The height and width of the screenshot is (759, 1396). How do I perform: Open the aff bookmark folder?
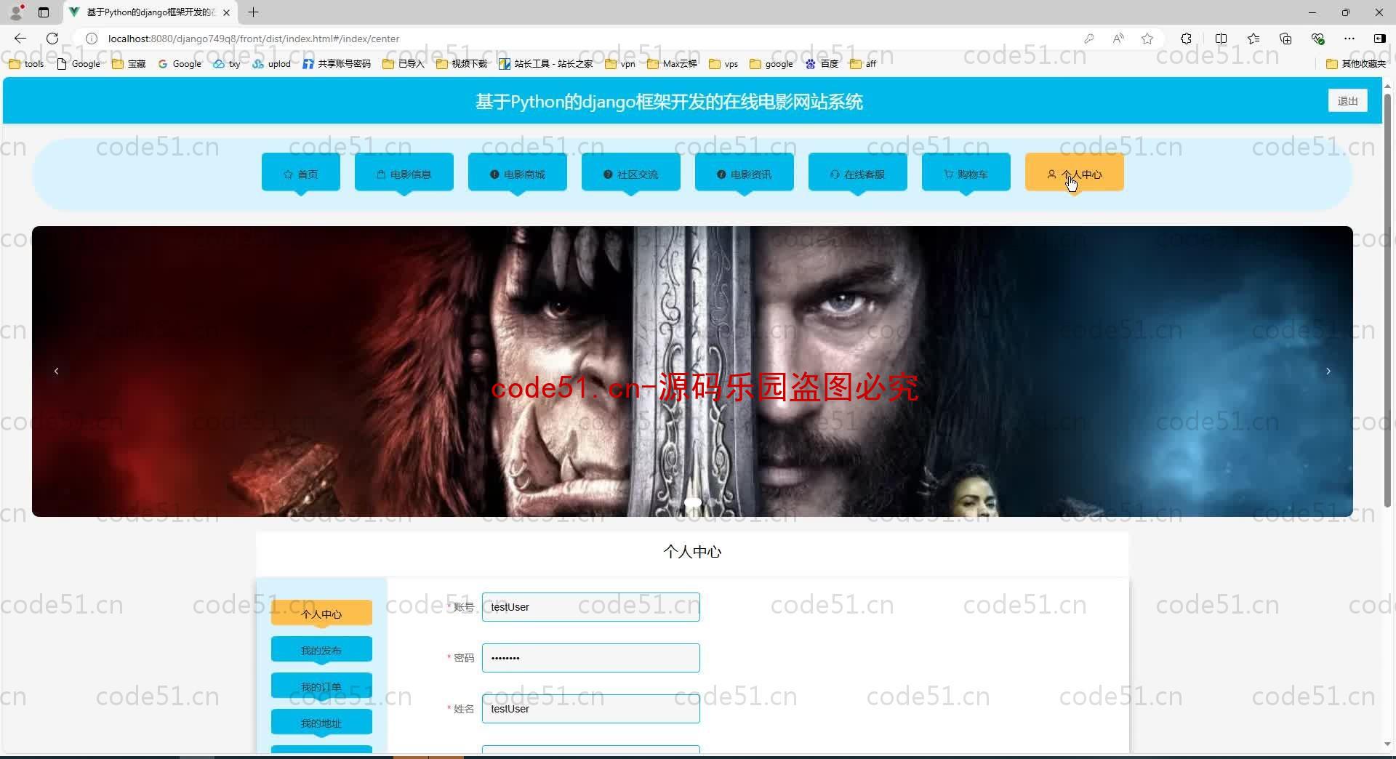[863, 64]
